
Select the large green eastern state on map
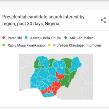pos(65,81)
